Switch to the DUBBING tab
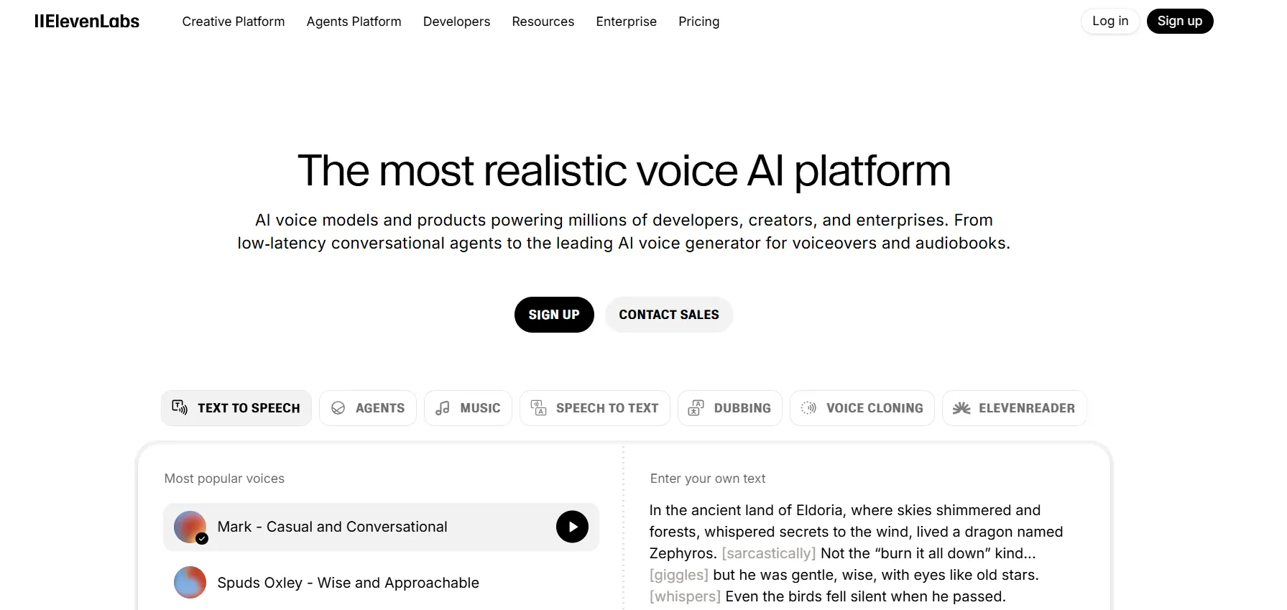This screenshot has width=1287, height=610. point(729,407)
